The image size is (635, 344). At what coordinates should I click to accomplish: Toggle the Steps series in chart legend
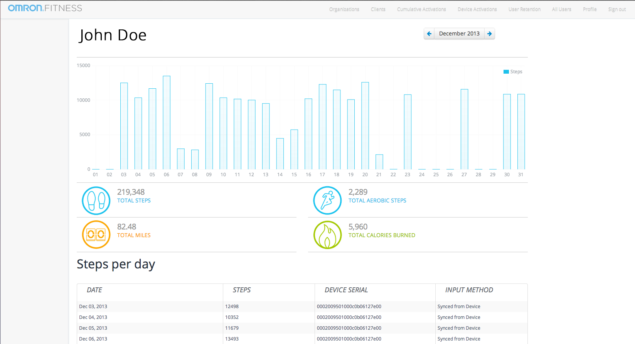513,72
